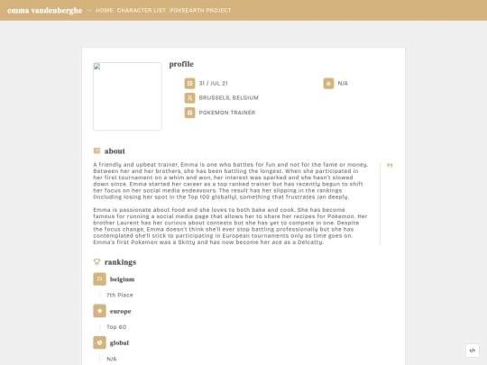Open the CHARACTER LIST link

pos(142,10)
